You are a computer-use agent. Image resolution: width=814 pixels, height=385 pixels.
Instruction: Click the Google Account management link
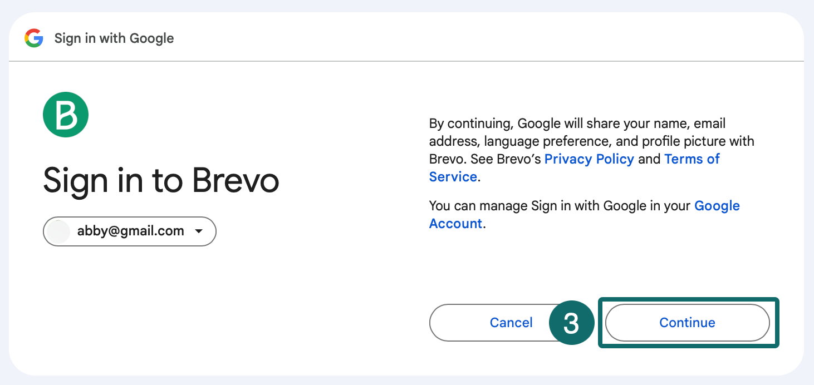tap(717, 205)
